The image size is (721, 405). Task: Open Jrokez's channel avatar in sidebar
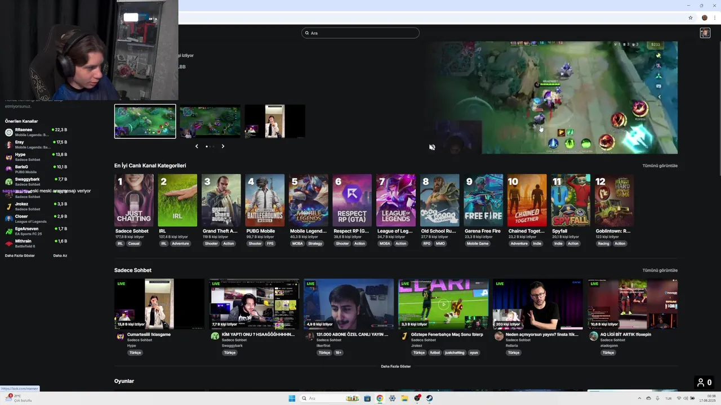click(x=8, y=206)
